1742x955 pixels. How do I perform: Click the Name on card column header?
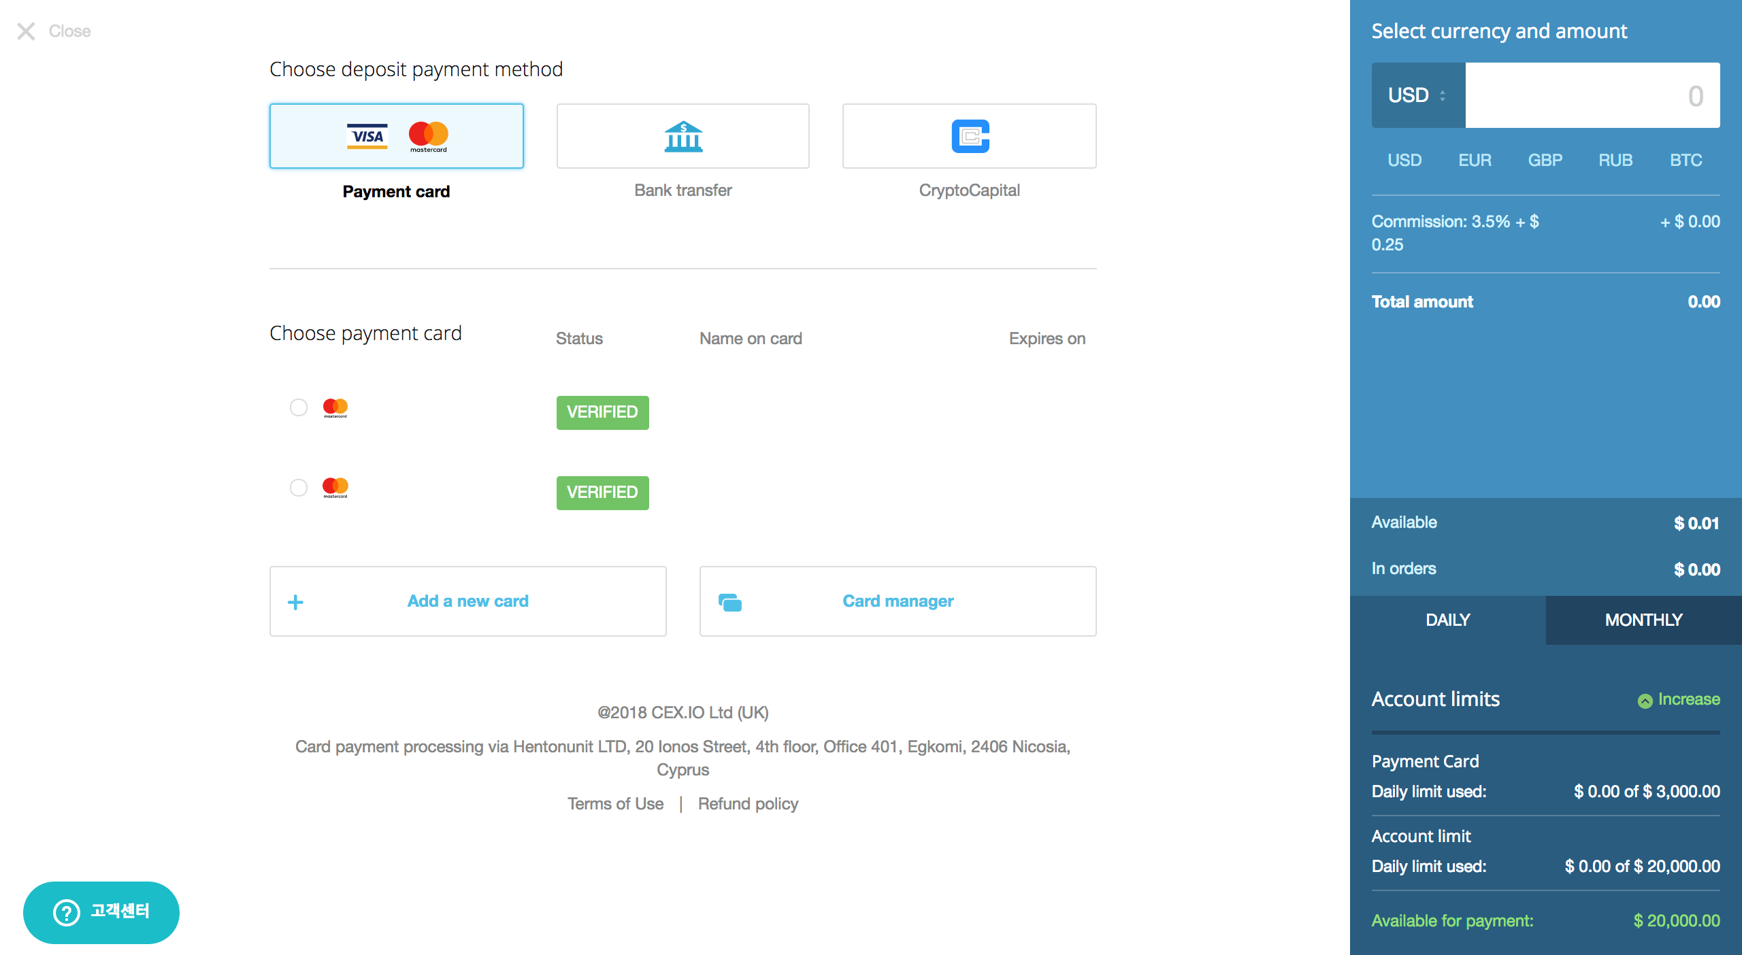751,339
